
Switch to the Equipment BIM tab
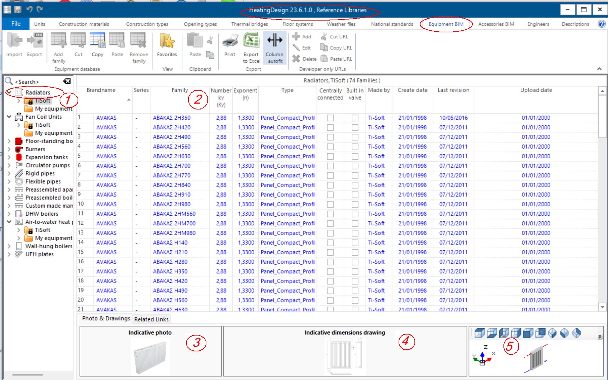coord(446,24)
